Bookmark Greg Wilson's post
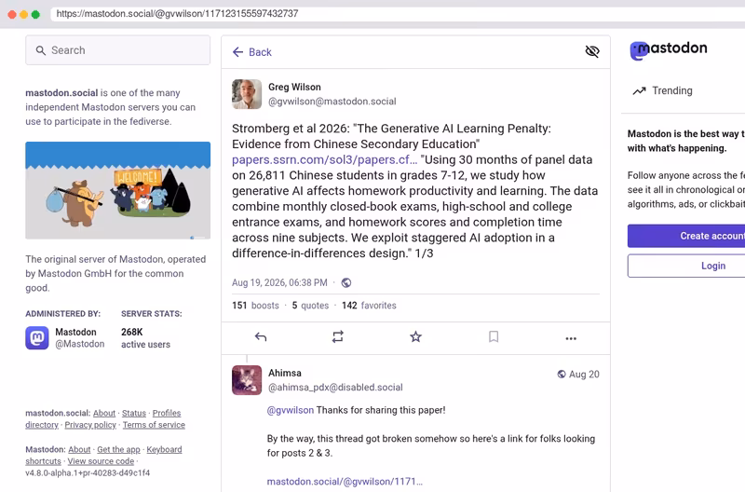Screen dimensions: 745x492 pyautogui.click(x=494, y=337)
